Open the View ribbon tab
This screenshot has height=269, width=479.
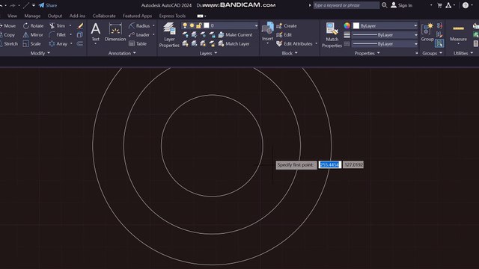click(12, 16)
